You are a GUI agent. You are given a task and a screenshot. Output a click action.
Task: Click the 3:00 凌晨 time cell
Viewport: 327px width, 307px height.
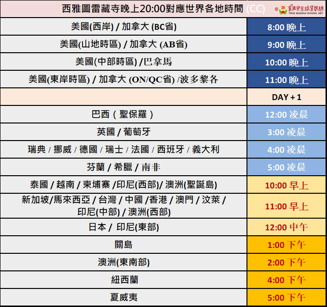[x=286, y=132]
